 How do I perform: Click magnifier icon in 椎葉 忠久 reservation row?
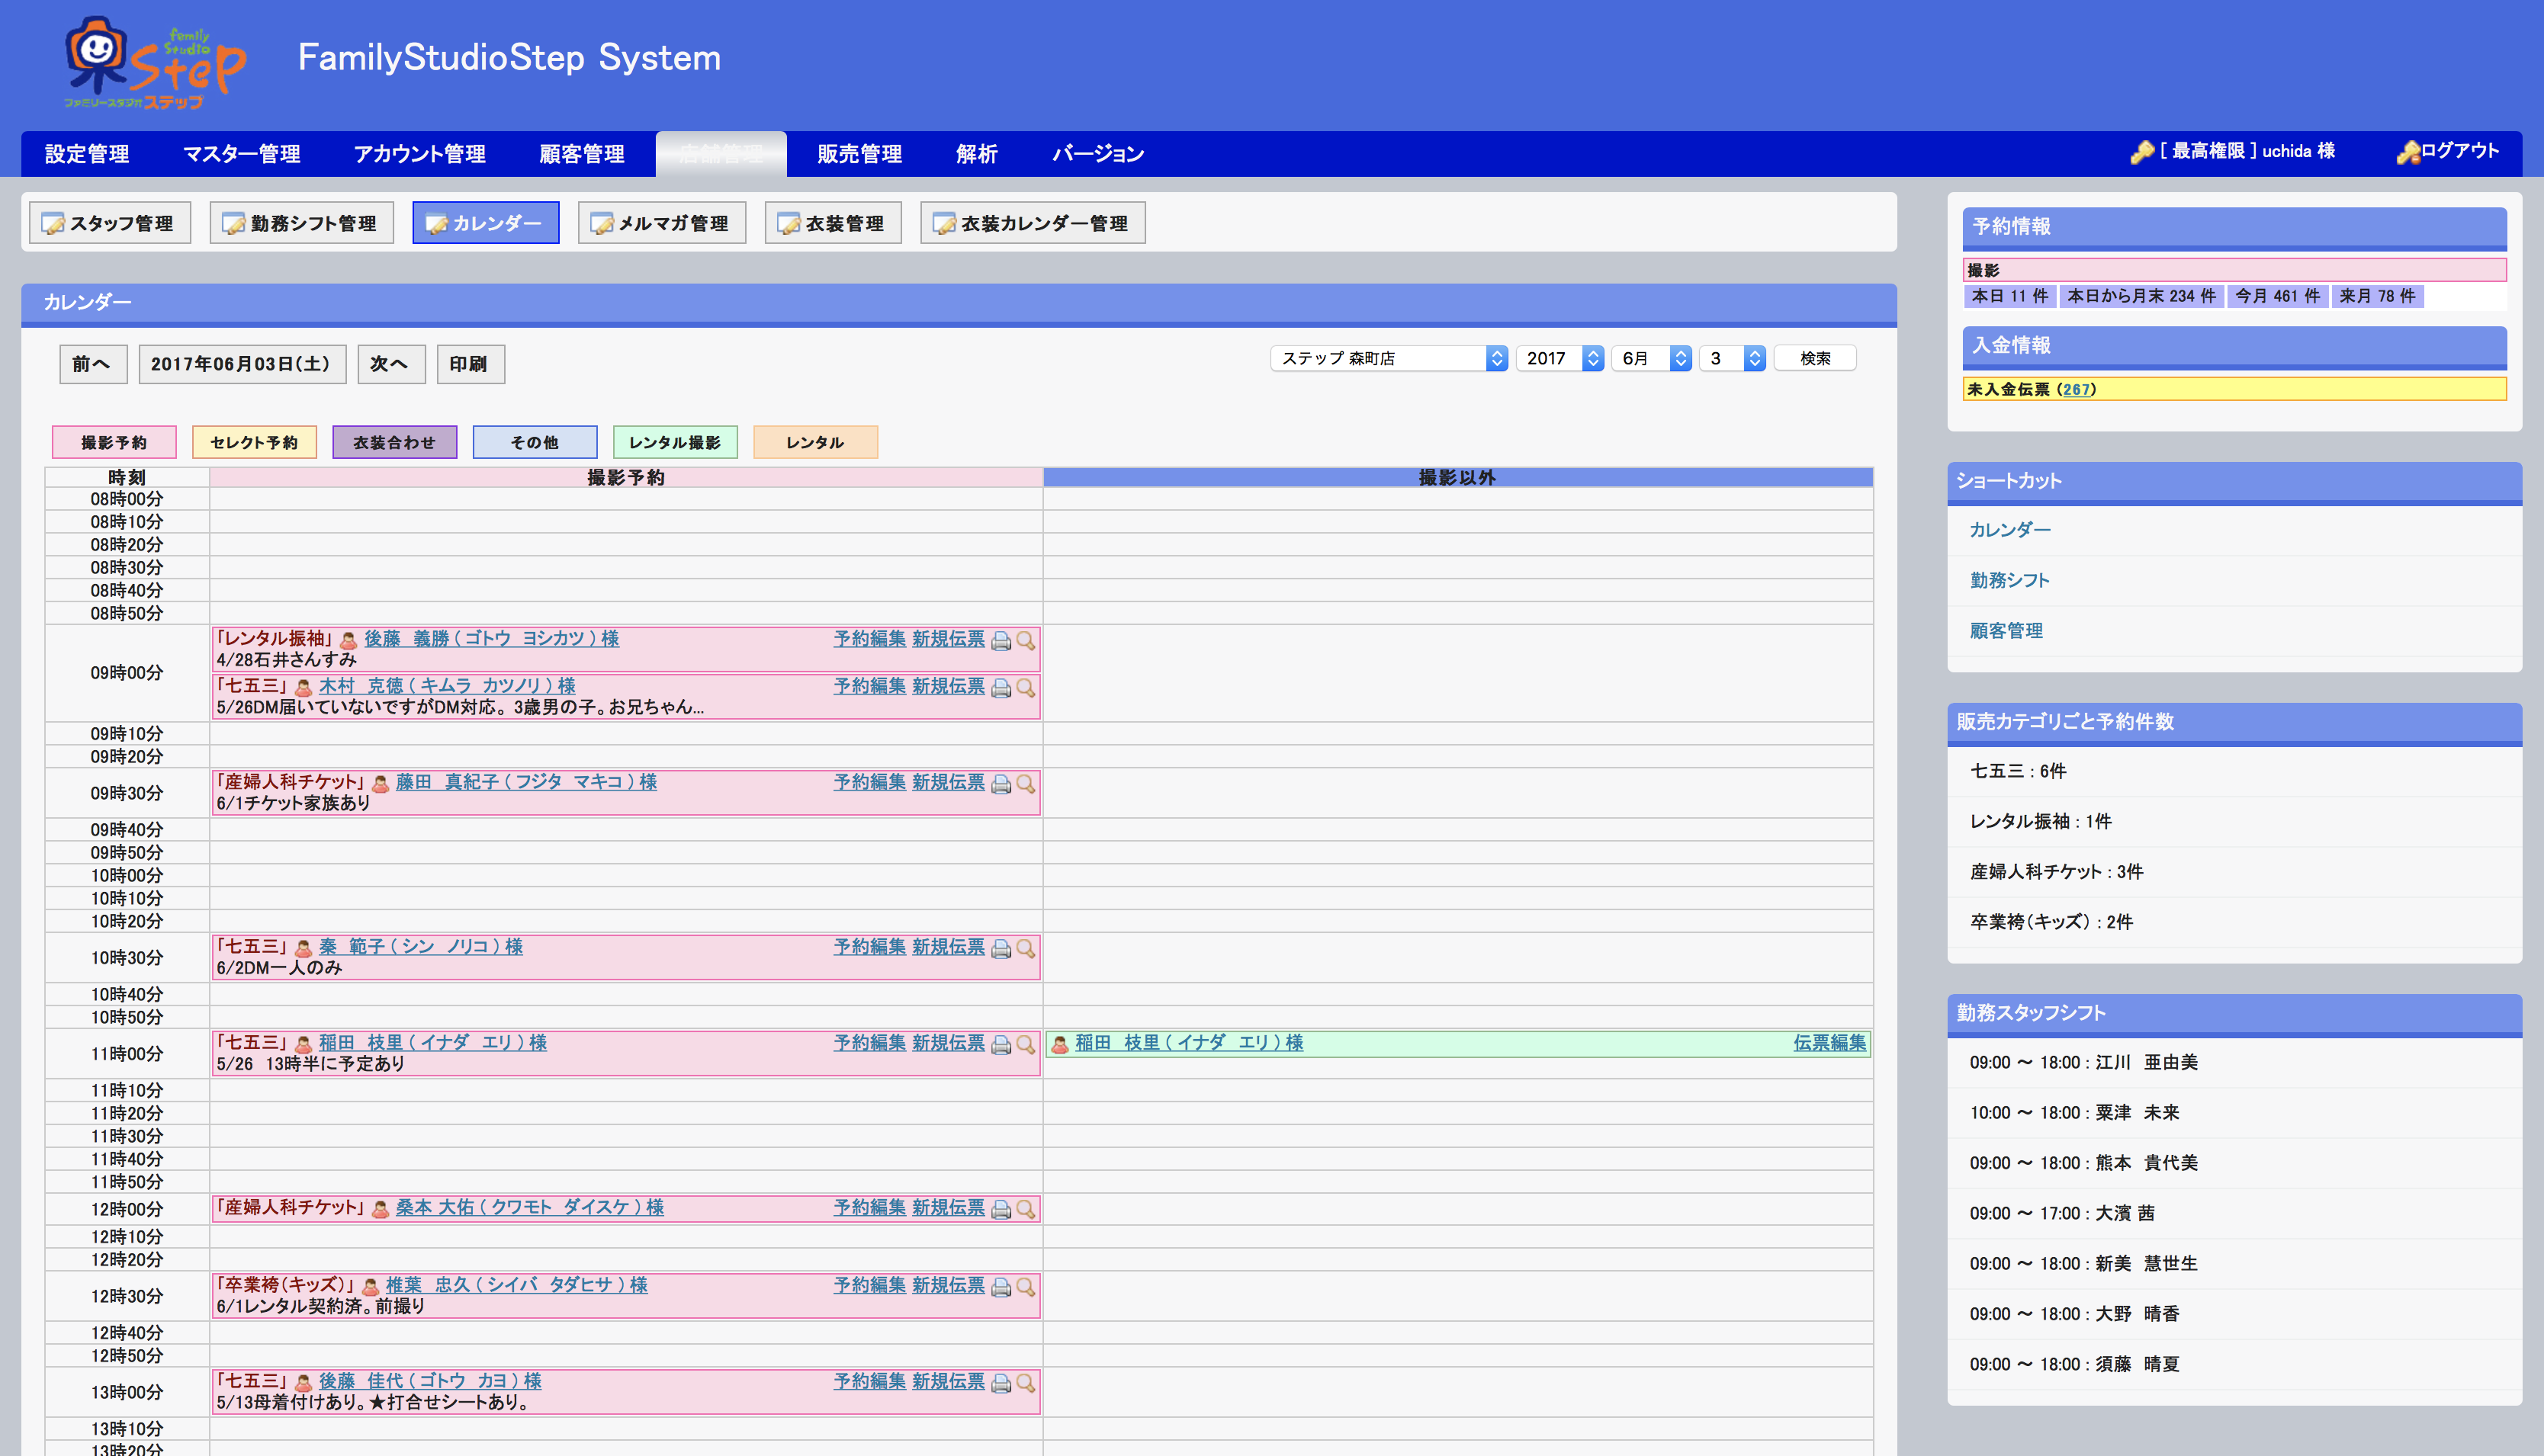[x=1026, y=1287]
